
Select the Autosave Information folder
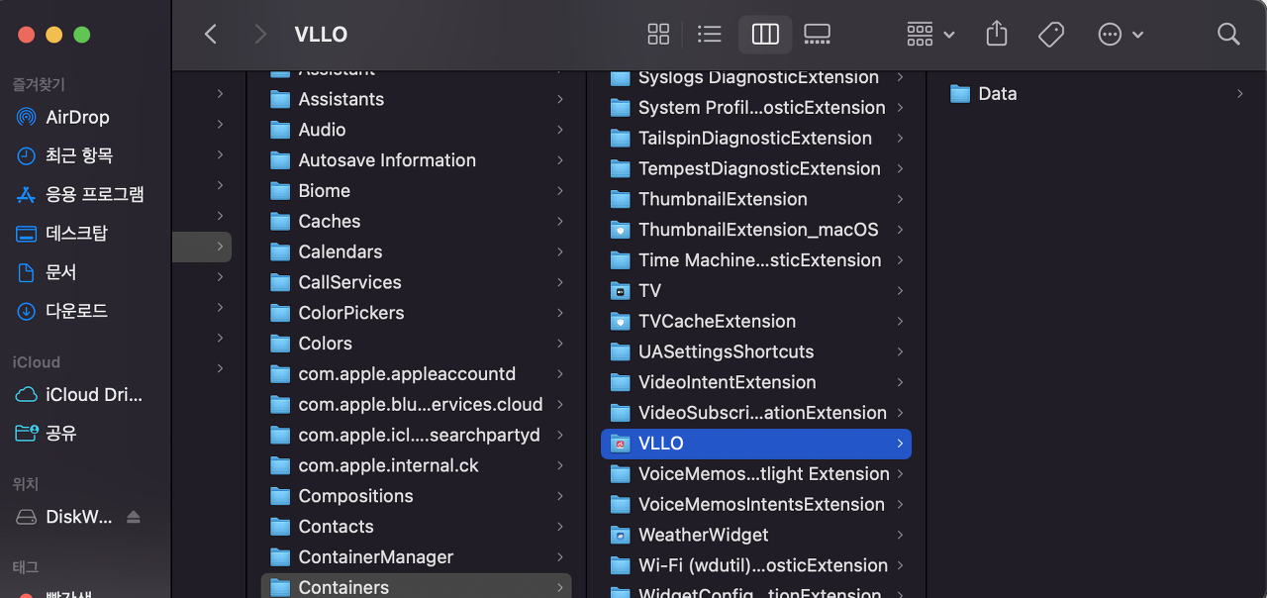coord(416,160)
